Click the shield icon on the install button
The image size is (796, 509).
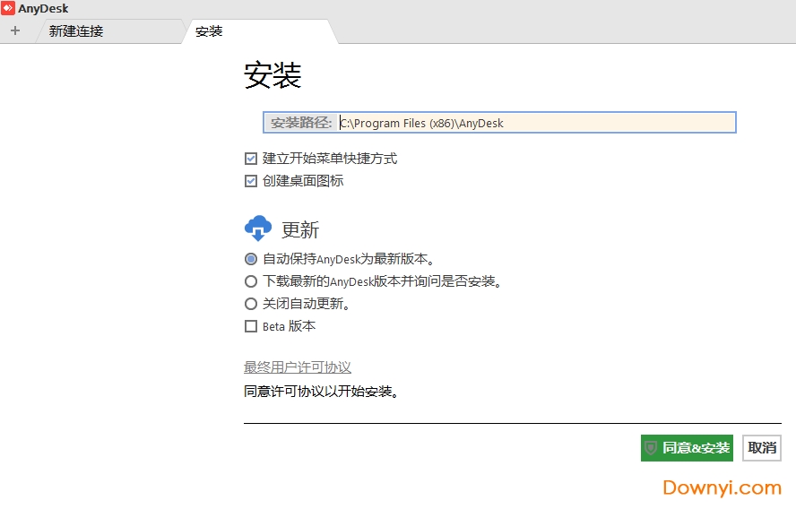click(x=651, y=448)
